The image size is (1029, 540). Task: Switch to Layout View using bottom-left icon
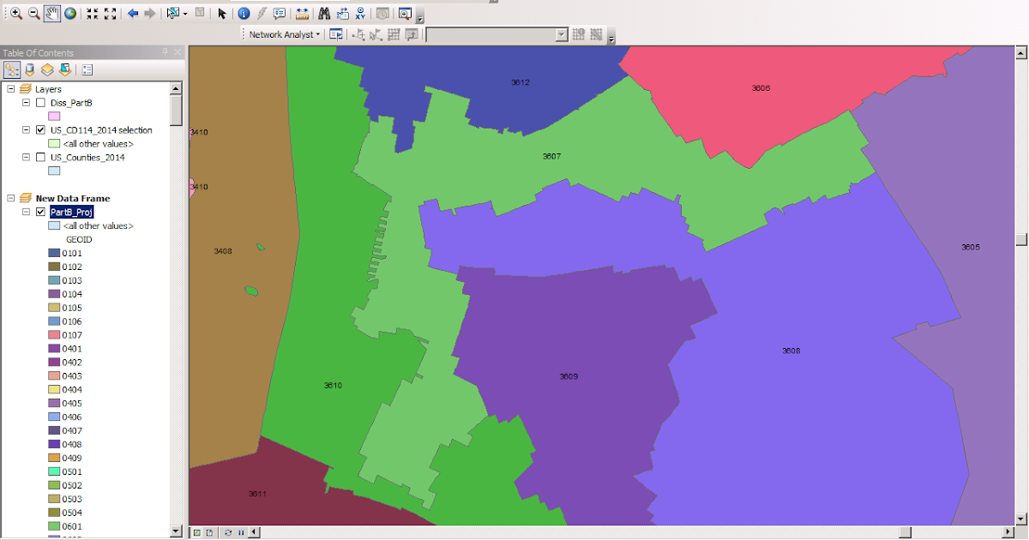tap(208, 532)
